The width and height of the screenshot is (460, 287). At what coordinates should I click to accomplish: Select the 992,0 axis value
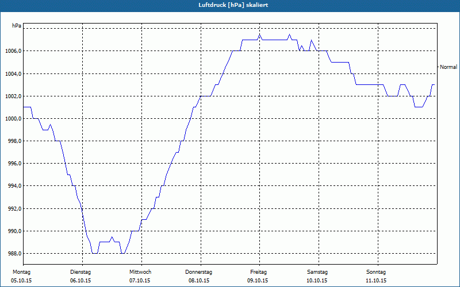click(x=14, y=209)
